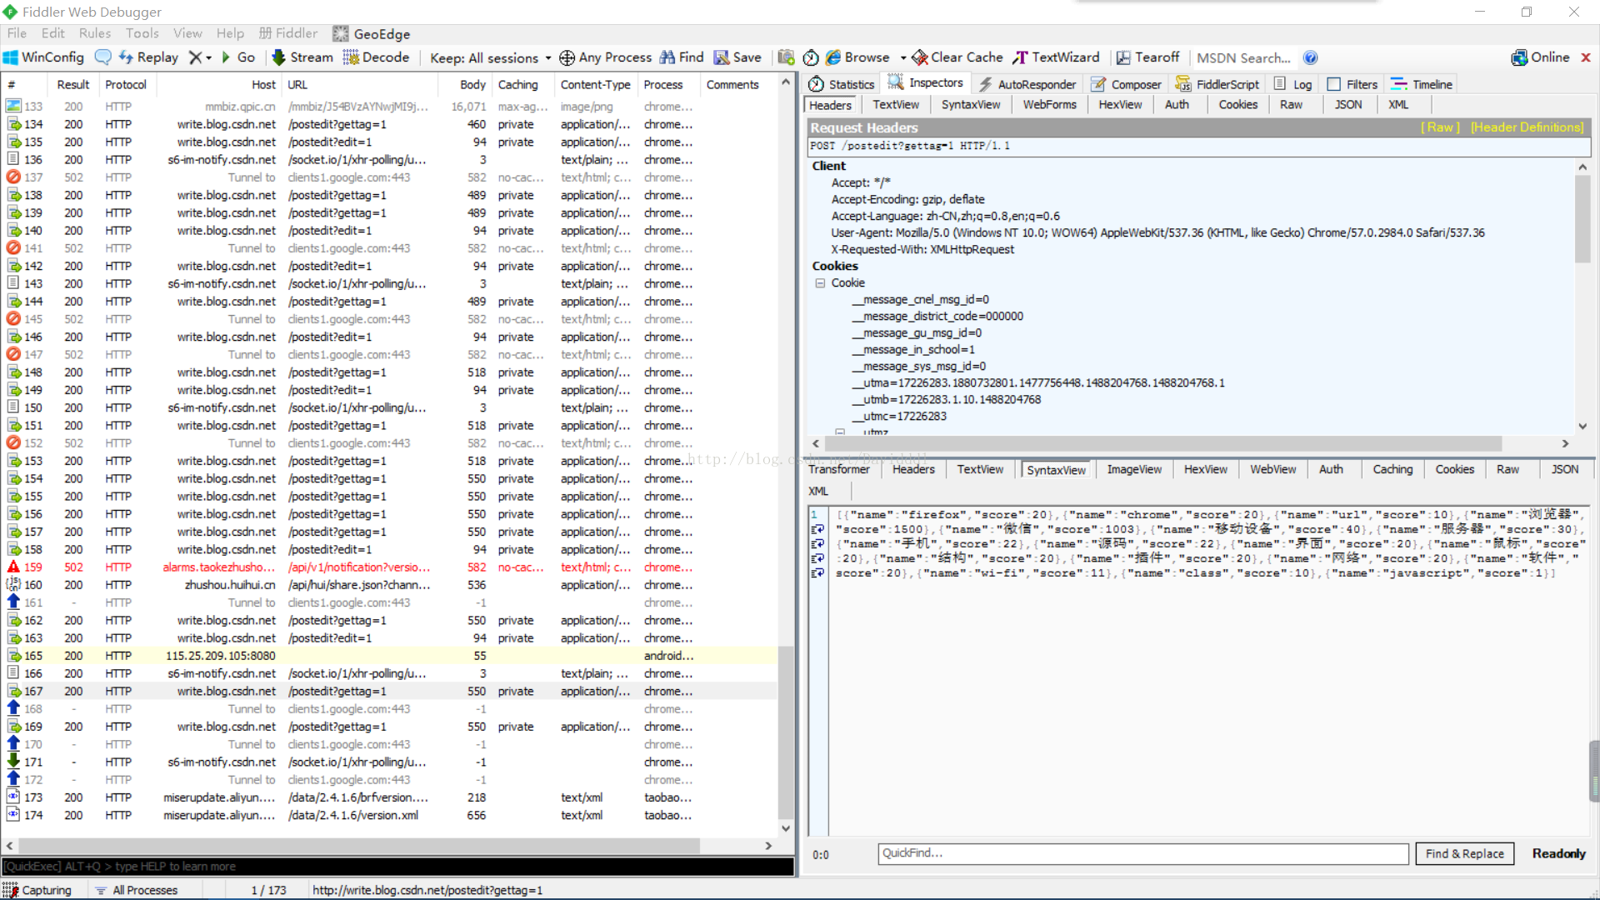Replay the selected session
The height and width of the screenshot is (900, 1600).
coord(148,57)
